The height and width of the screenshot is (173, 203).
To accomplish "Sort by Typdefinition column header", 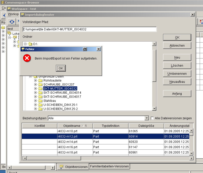I will [111, 126].
